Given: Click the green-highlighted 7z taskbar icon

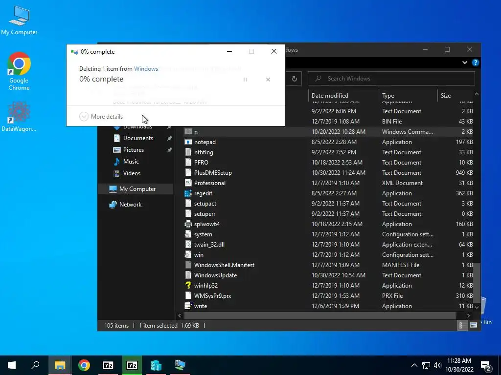Looking at the screenshot, I should [x=132, y=365].
